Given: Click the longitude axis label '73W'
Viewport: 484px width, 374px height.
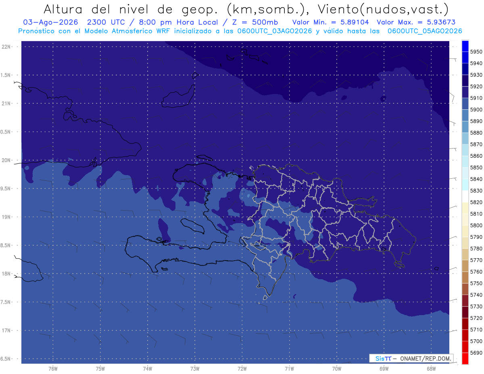Looking at the screenshot, I should tap(194, 368).
